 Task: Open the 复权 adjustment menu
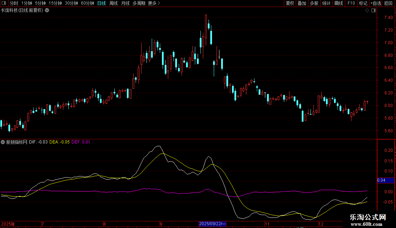(x=290, y=3)
